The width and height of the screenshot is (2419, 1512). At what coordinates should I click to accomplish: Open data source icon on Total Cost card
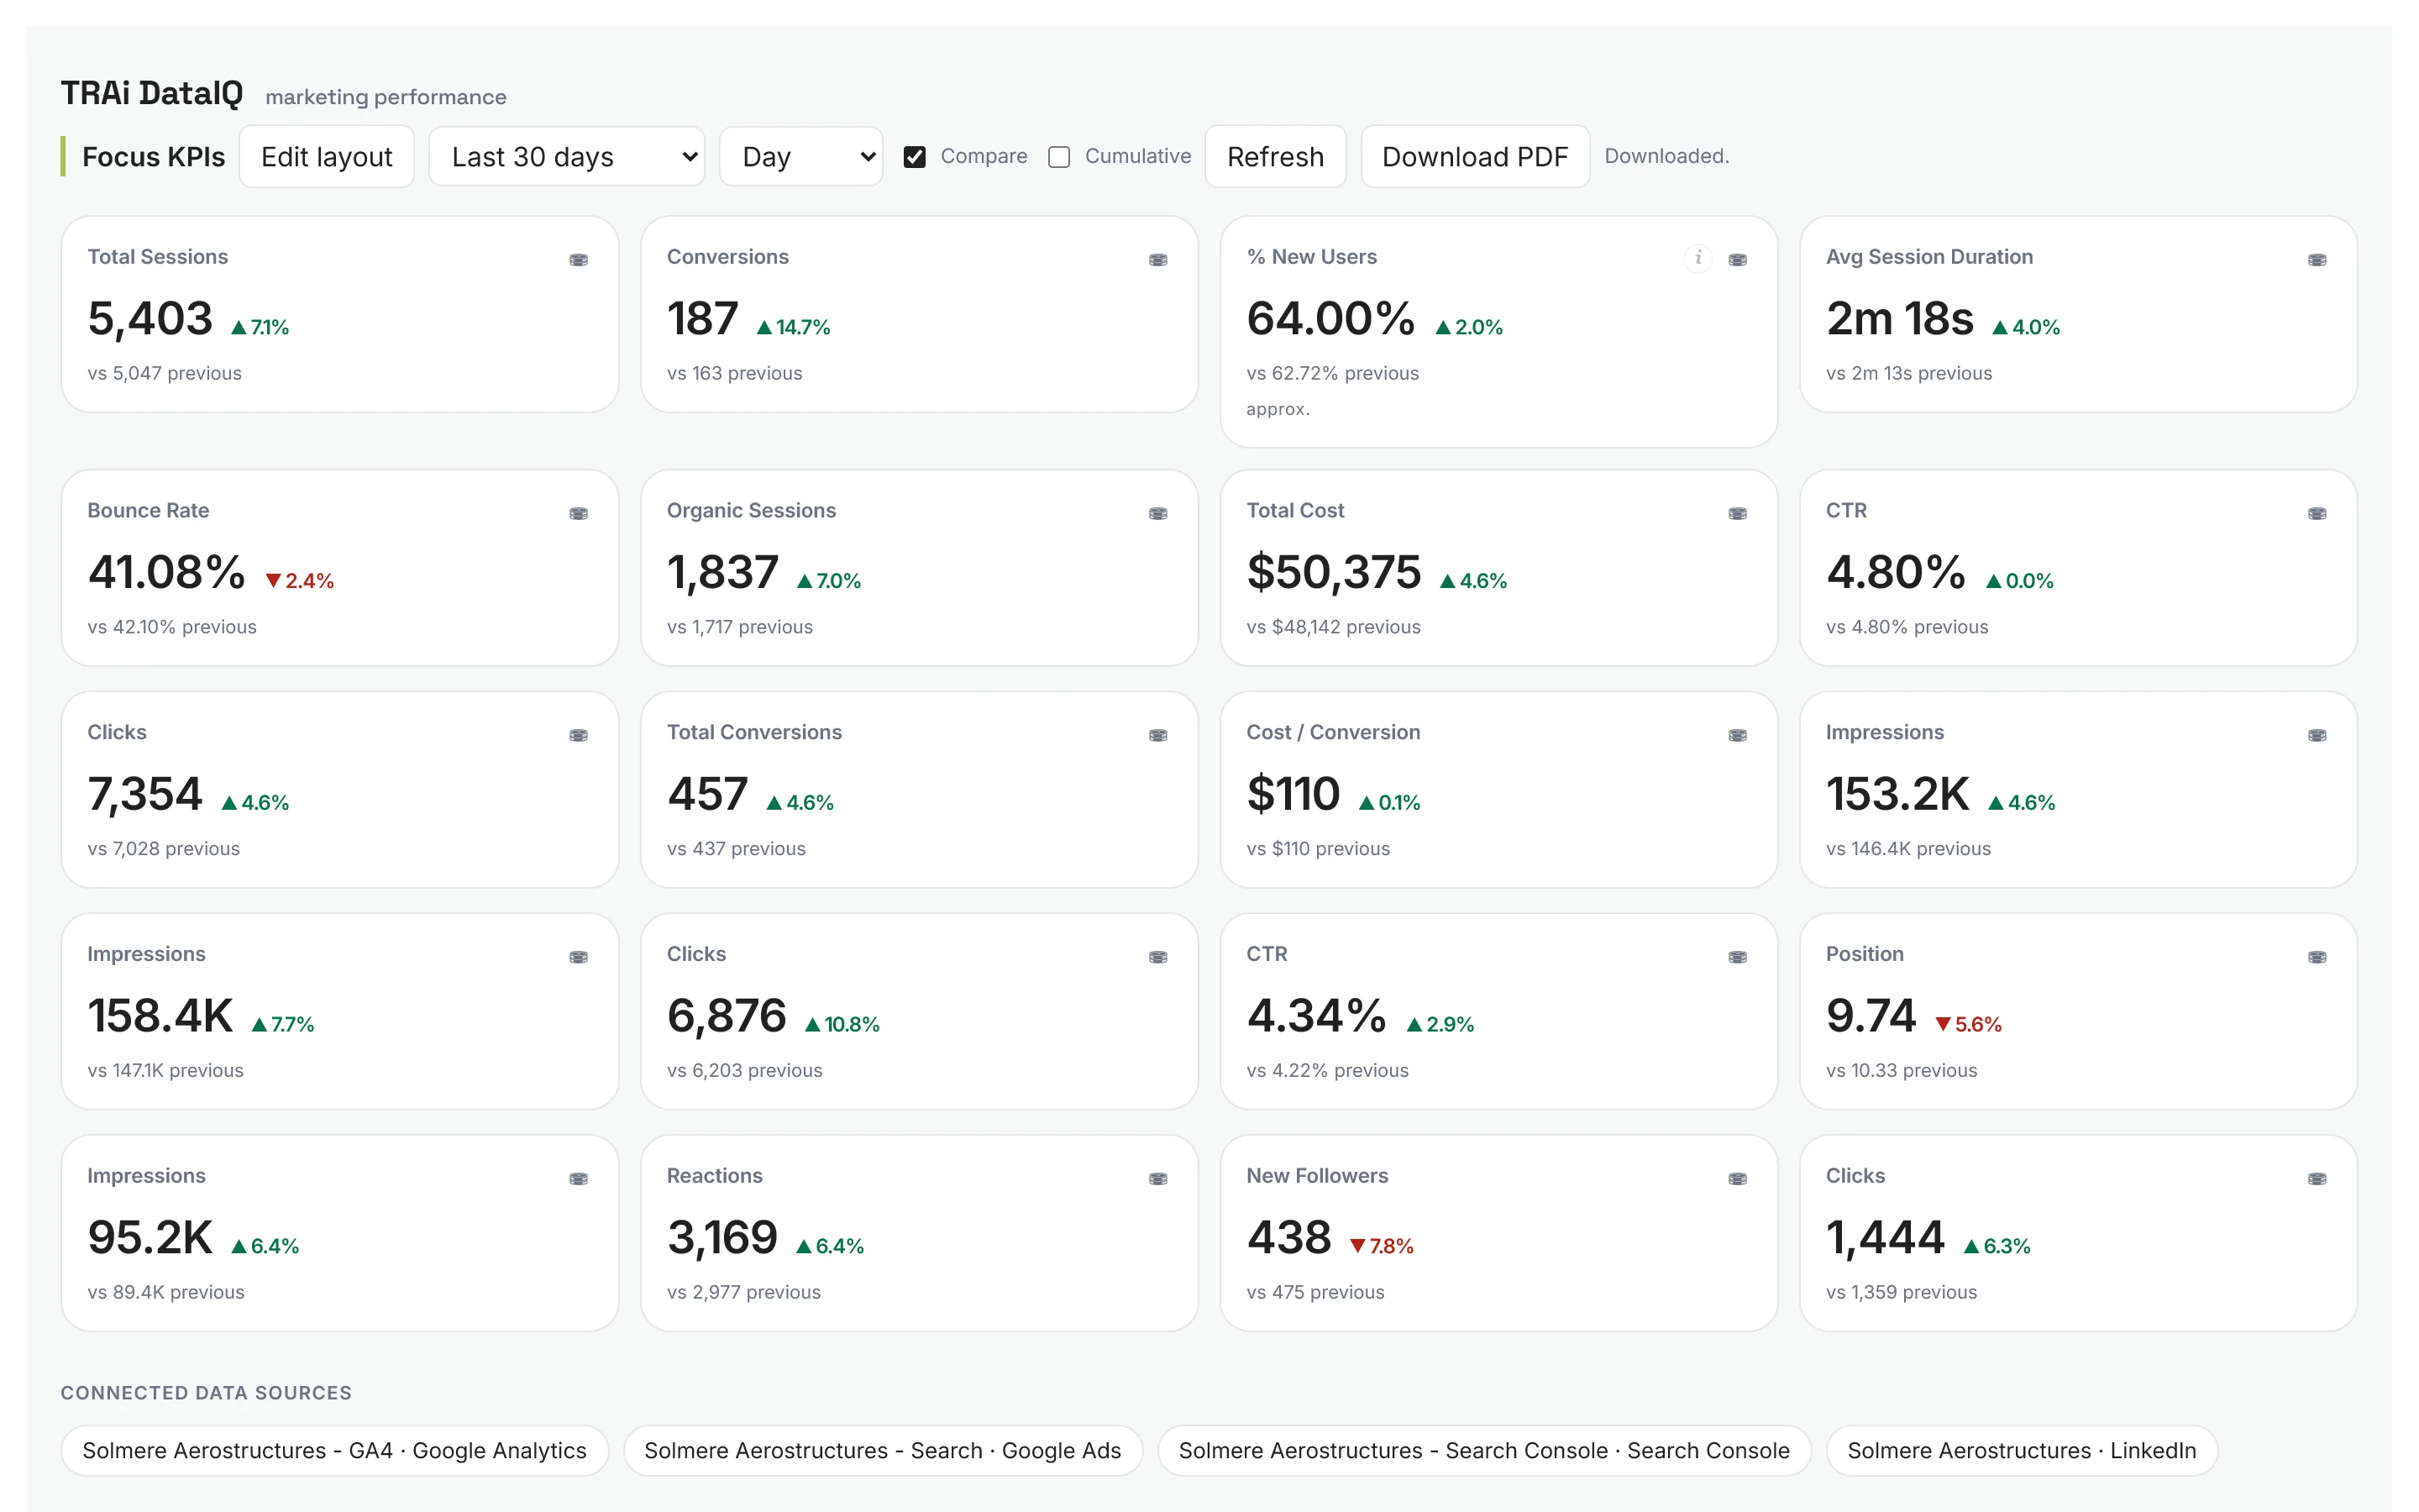tap(1739, 514)
